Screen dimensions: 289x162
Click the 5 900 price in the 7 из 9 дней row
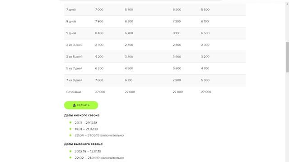205,80
